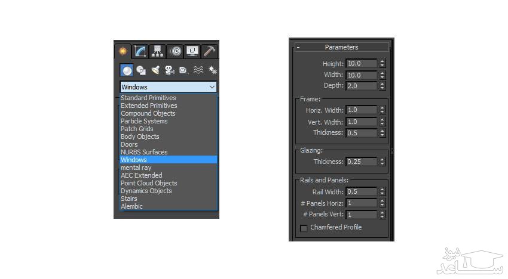Click the Glazing Thickness value field
This screenshot has height=279, width=508.
click(x=361, y=162)
